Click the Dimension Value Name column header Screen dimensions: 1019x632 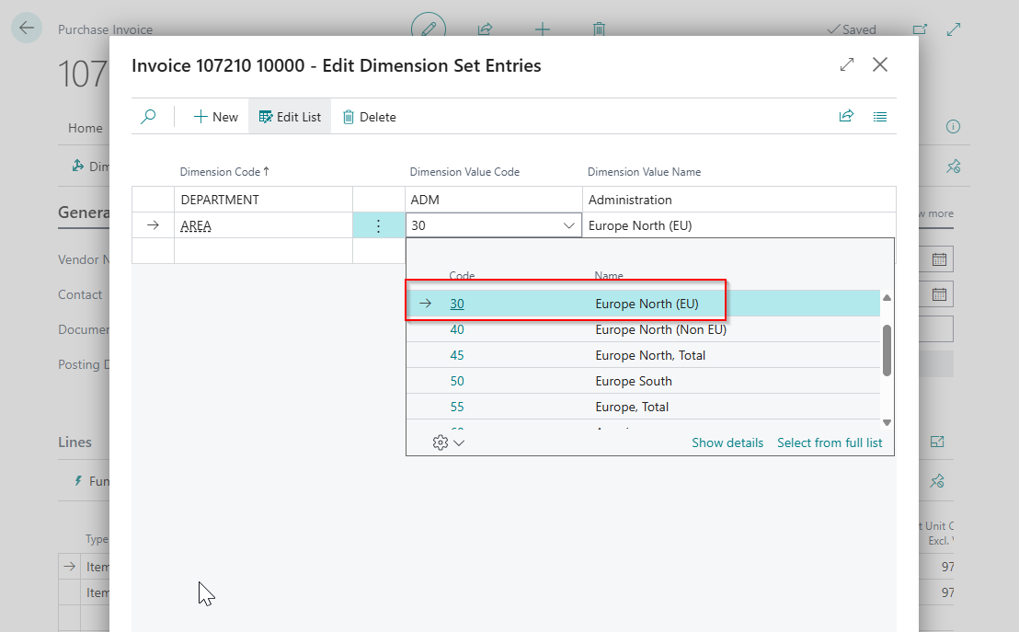pos(644,172)
